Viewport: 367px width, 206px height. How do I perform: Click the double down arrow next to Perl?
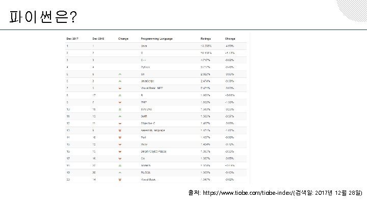tap(120, 137)
